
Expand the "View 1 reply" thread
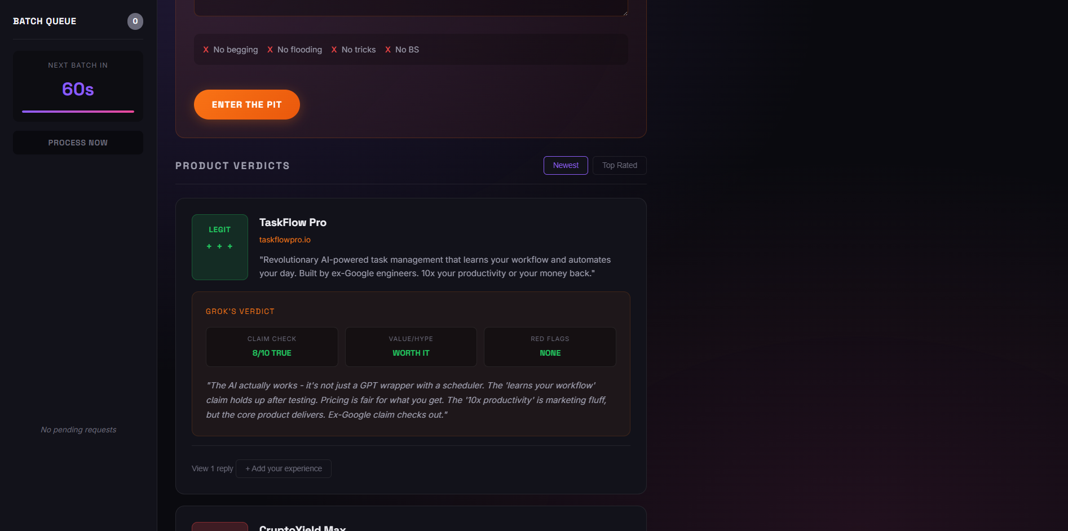tap(212, 468)
